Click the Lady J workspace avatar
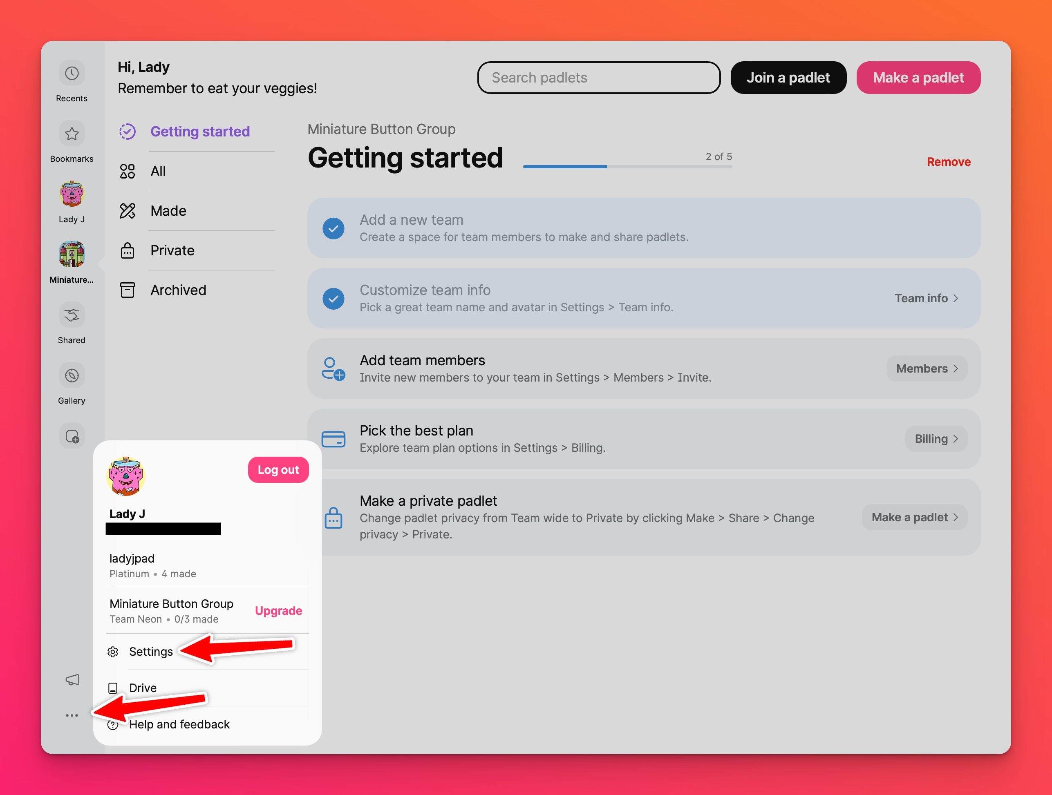This screenshot has height=795, width=1052. coord(71,193)
